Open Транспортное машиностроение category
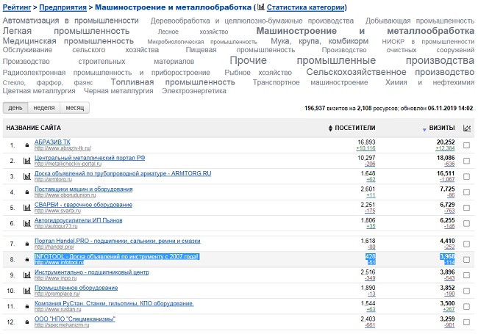Image resolution: width=478 pixels, height=334 pixels. (310, 82)
